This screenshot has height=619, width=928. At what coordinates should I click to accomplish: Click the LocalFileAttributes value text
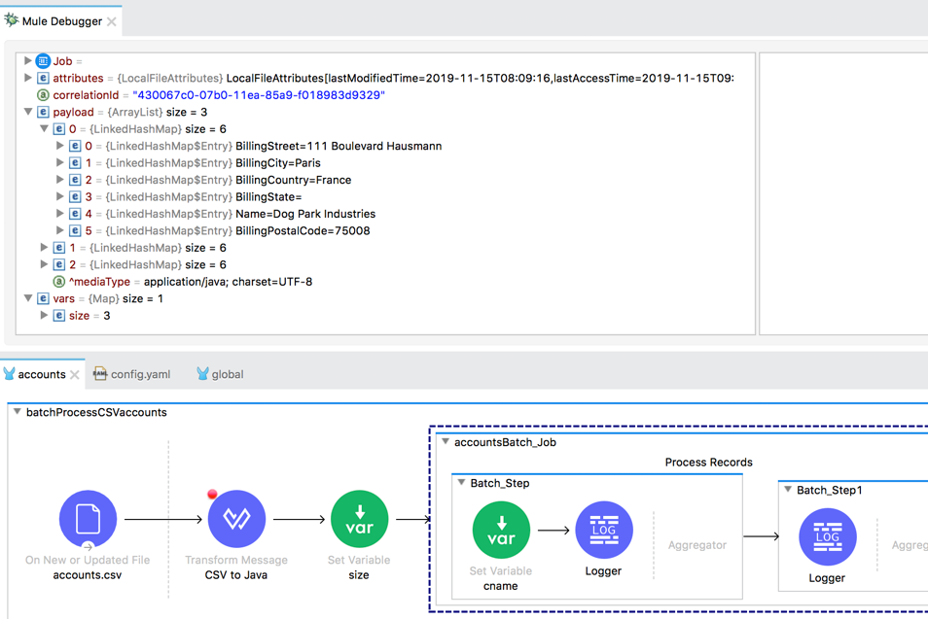(480, 78)
